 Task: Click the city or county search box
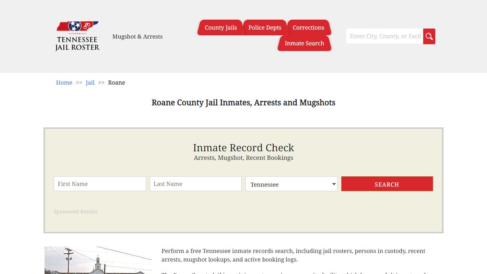[384, 36]
